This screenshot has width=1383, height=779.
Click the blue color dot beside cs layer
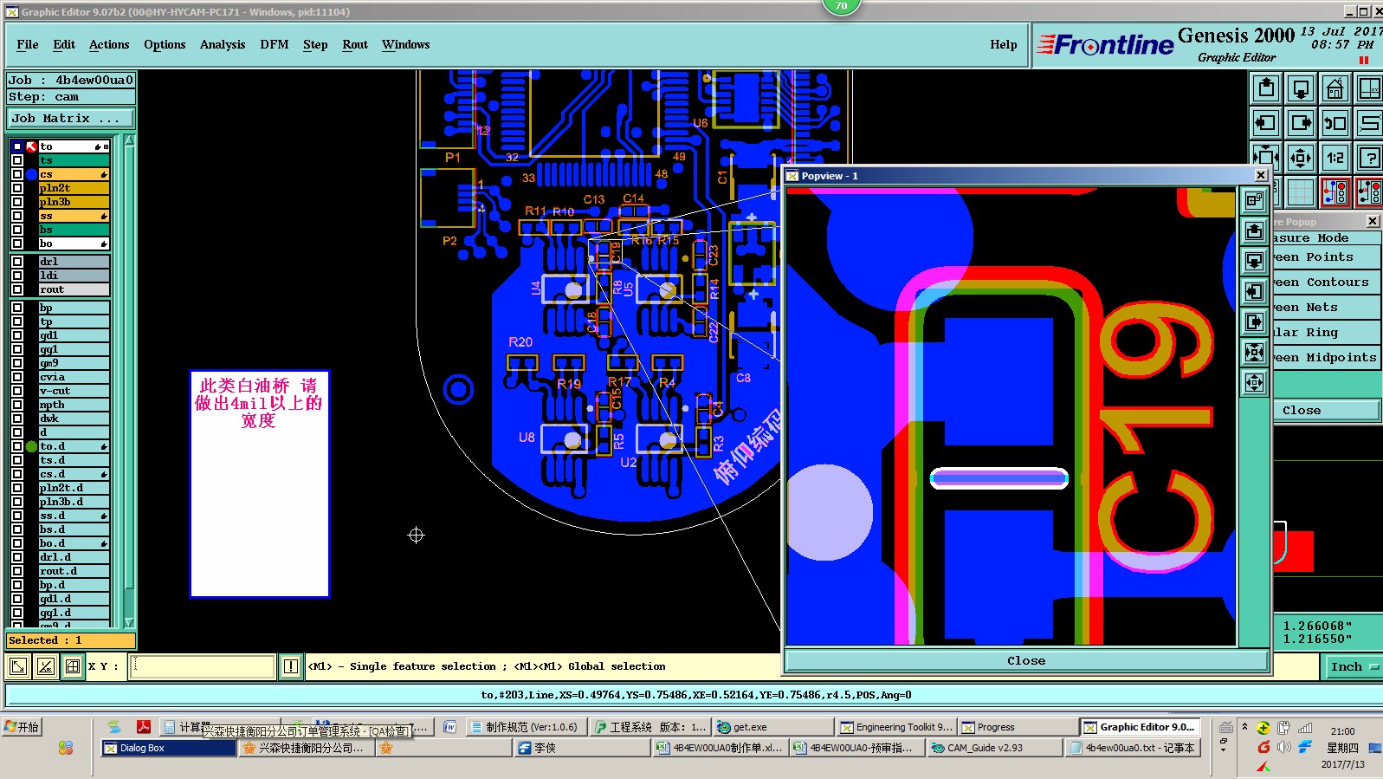[31, 174]
